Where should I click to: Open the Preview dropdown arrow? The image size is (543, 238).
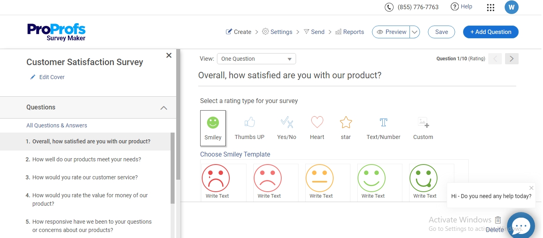[x=414, y=32]
